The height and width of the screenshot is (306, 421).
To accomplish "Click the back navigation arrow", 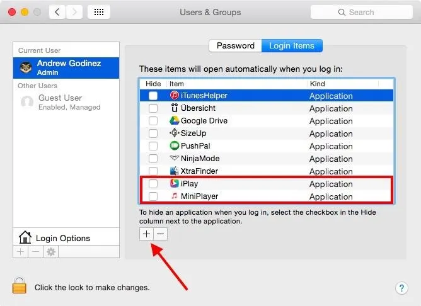I will coord(57,12).
